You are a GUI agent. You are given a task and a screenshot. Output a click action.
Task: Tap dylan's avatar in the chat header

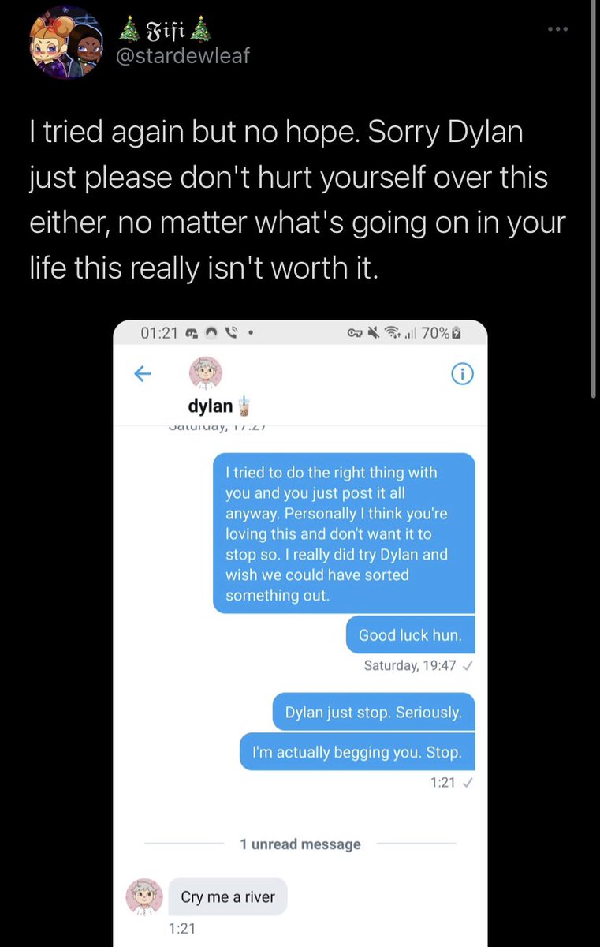(207, 372)
